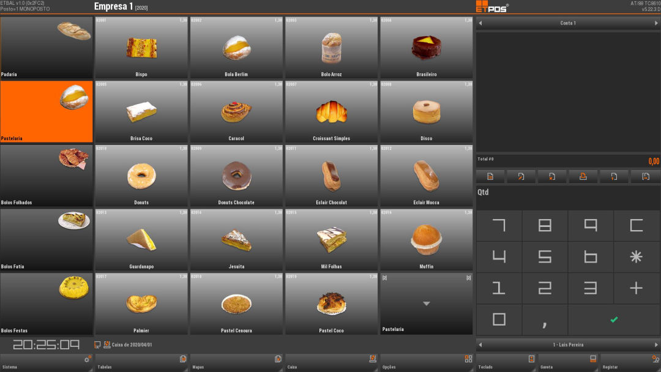Tap the 7 key on the keypad
The image size is (661, 372).
(x=499, y=225)
